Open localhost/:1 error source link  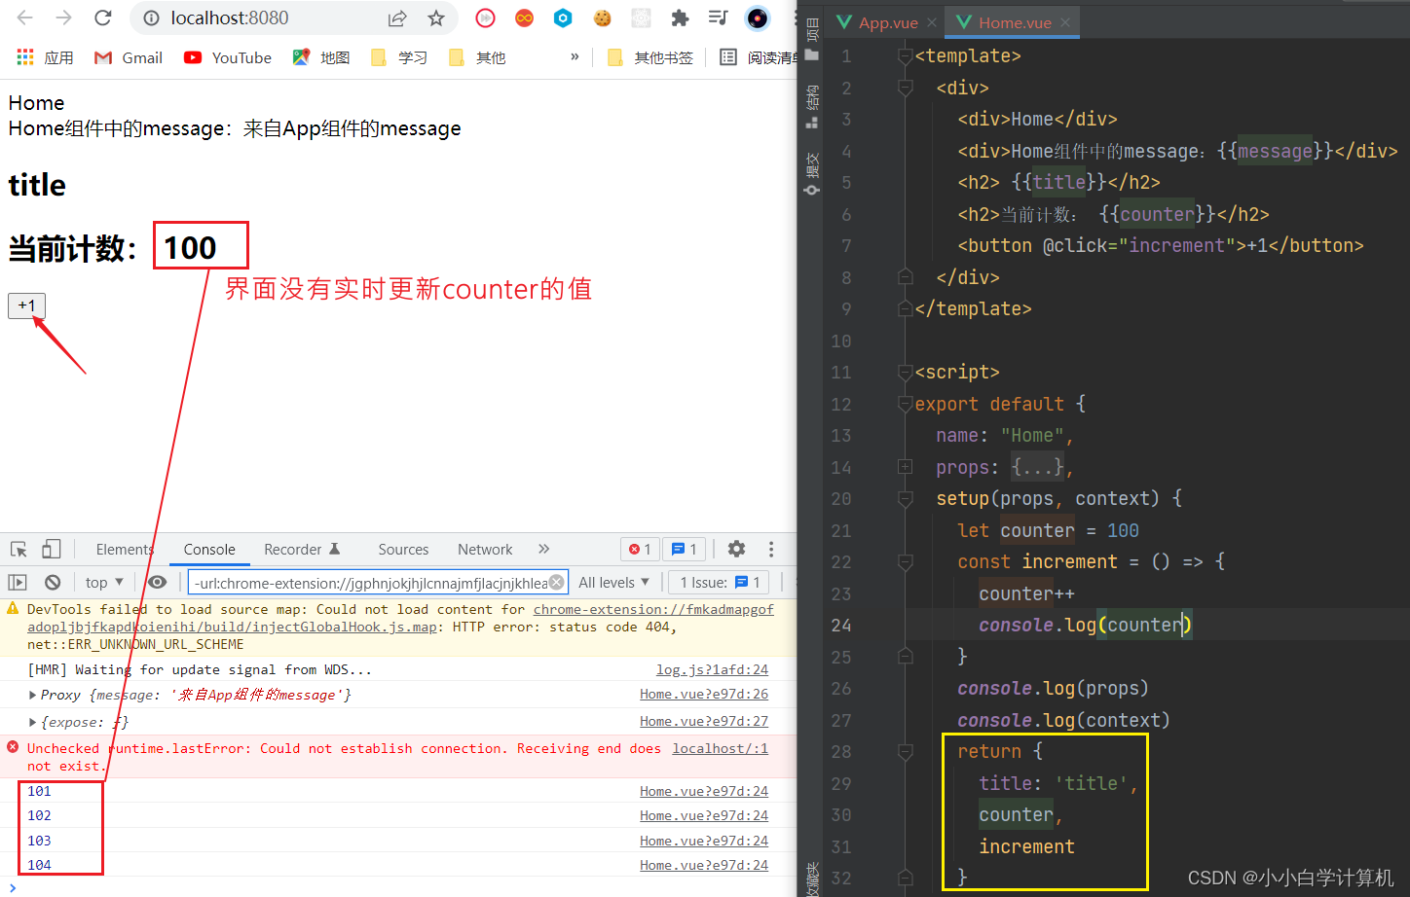[720, 748]
